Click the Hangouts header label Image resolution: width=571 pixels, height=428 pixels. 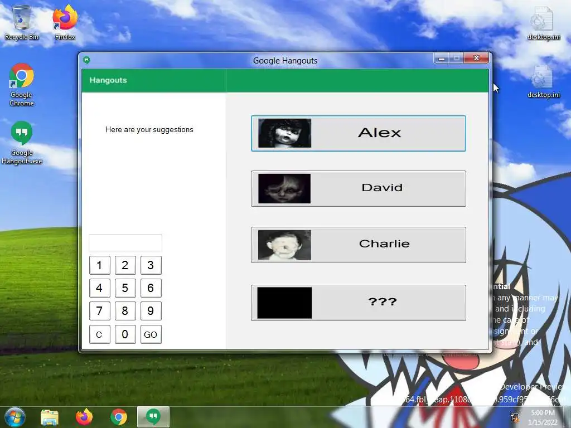coord(108,80)
